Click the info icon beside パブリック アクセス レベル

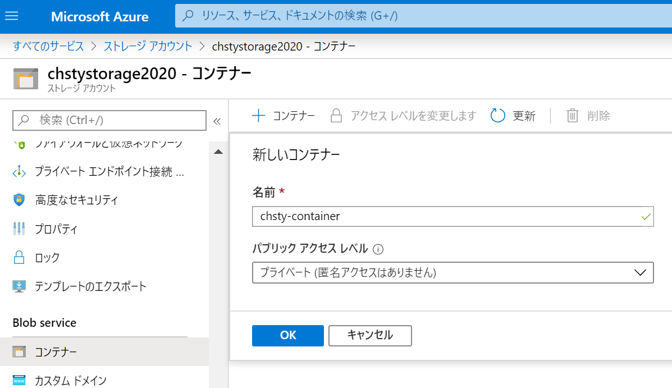click(x=378, y=249)
